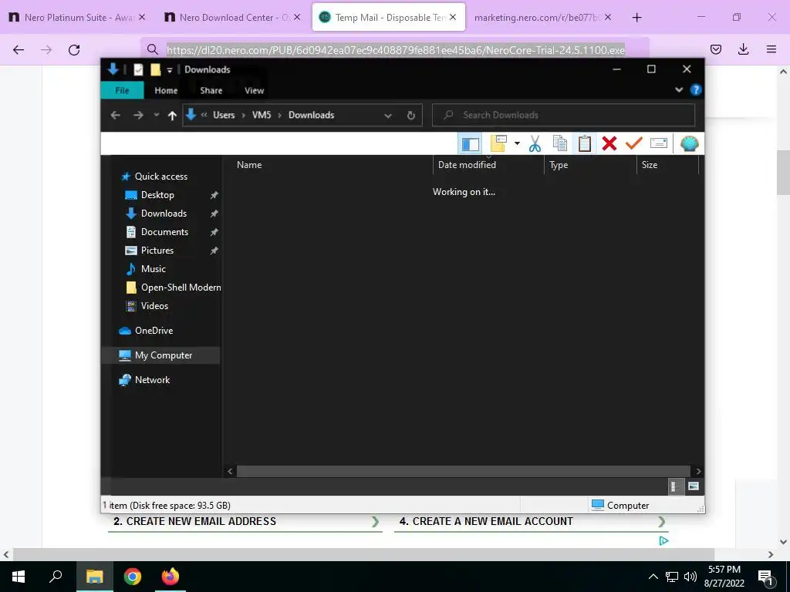Open Firefox downloads panel icon
The width and height of the screenshot is (790, 592).
743,49
